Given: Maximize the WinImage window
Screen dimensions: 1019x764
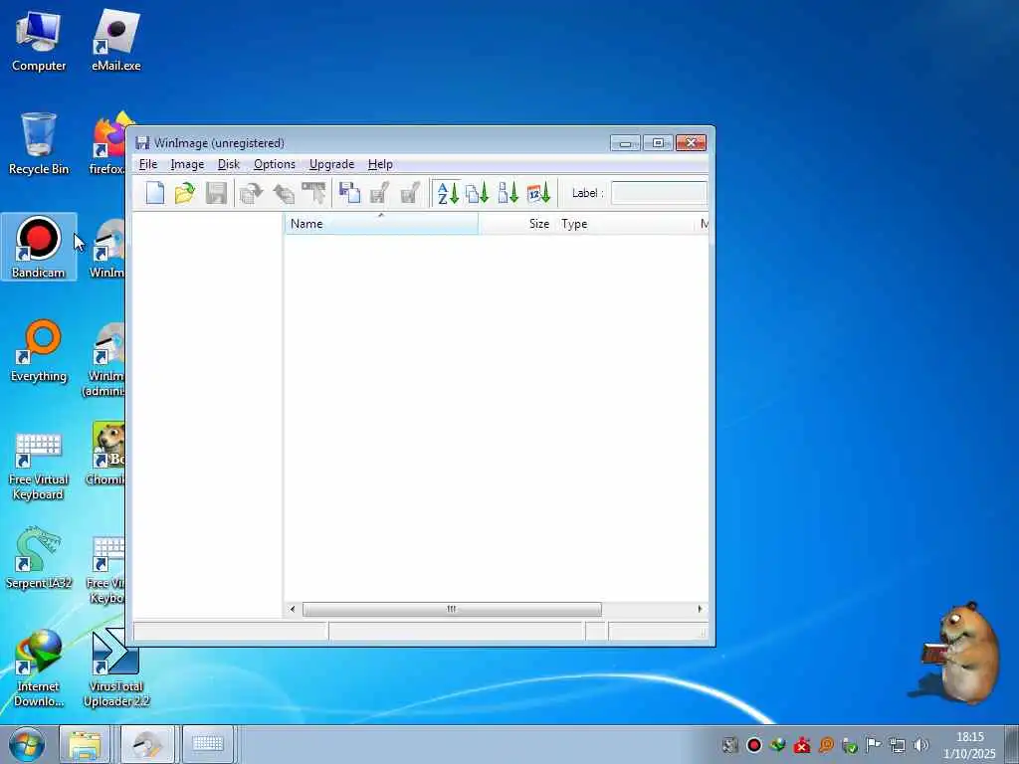Looking at the screenshot, I should [x=658, y=143].
